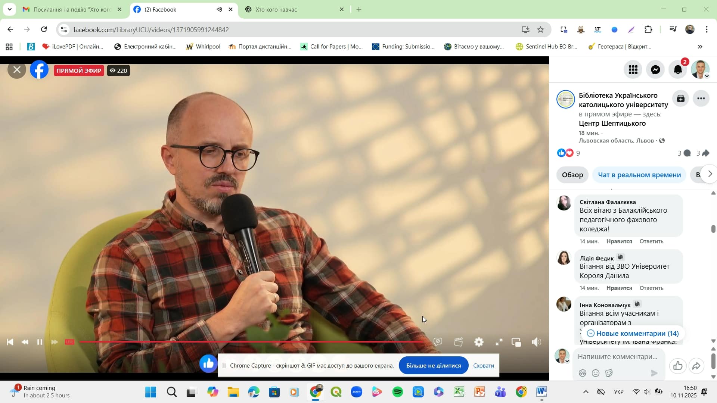Mute the video volume
The image size is (717, 403).
pos(536,342)
